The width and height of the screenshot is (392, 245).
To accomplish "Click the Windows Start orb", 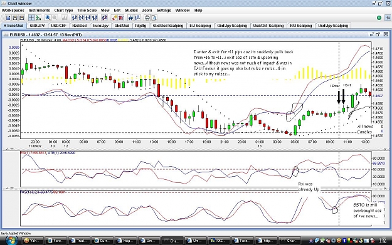I will (11, 241).
